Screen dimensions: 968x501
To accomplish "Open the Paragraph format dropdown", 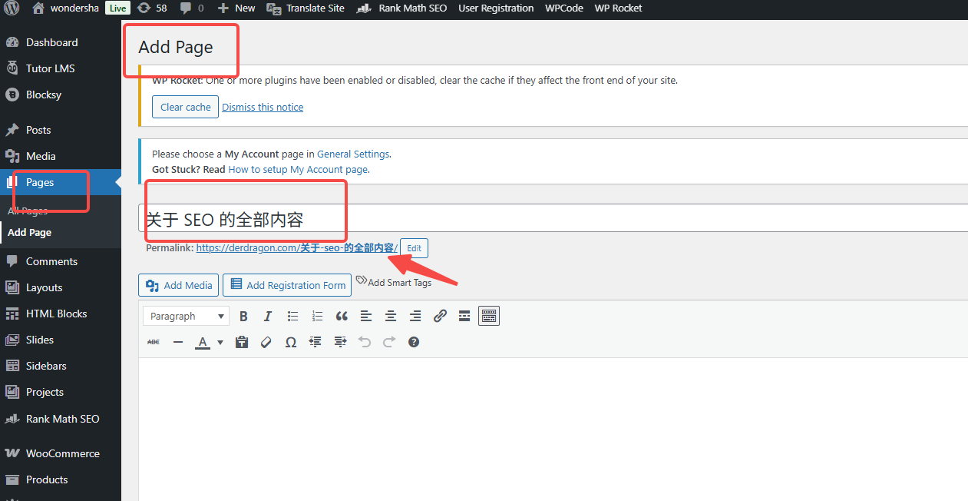I will coord(187,316).
